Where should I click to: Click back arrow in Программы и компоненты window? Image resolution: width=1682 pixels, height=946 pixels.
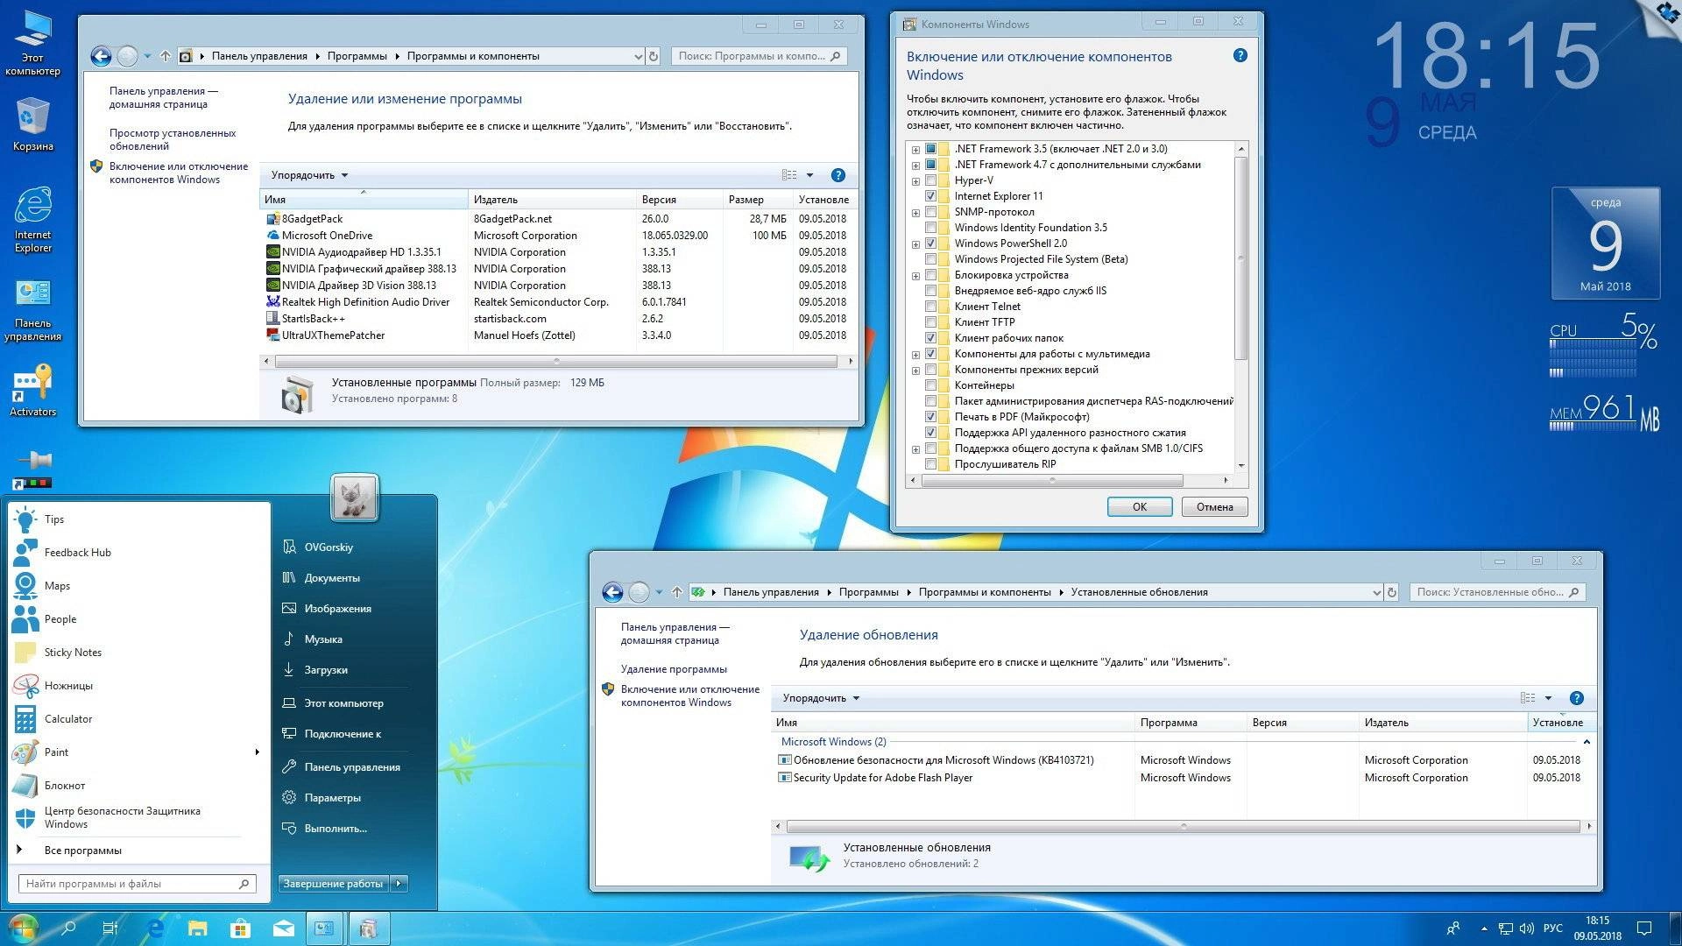(101, 56)
